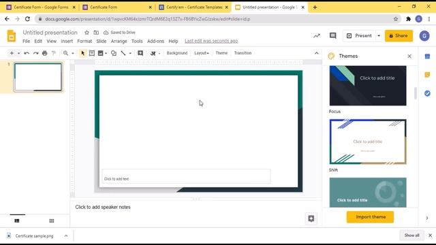Open the Tasks side panel icon
Screen dimensions: 436x245
(427, 93)
